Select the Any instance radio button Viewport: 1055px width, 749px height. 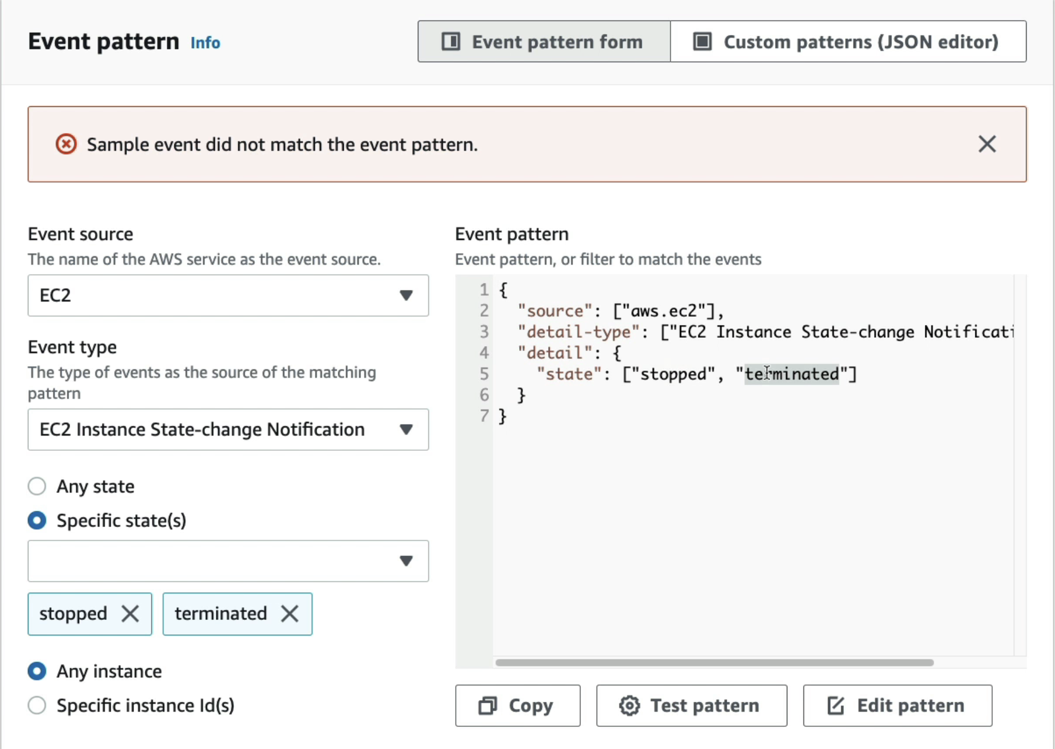click(37, 671)
